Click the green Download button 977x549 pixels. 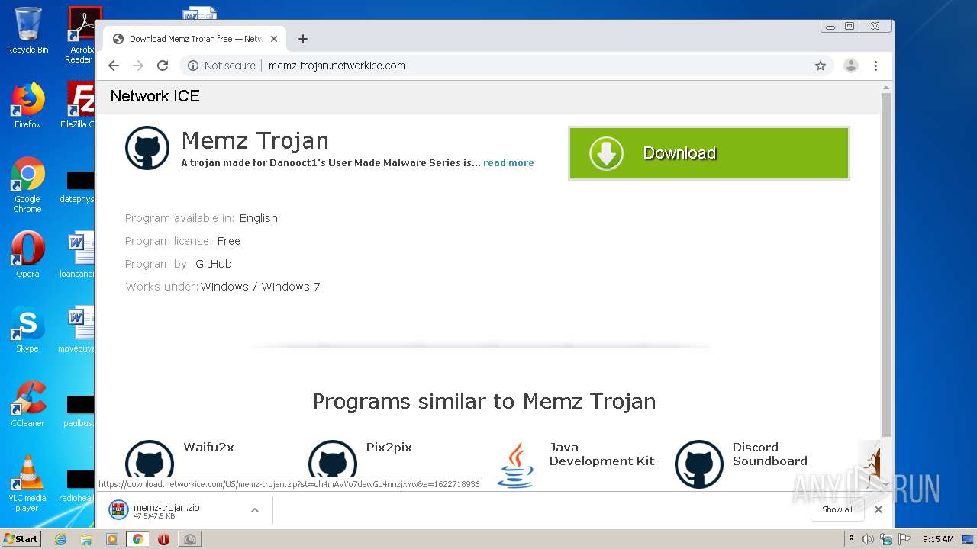708,153
